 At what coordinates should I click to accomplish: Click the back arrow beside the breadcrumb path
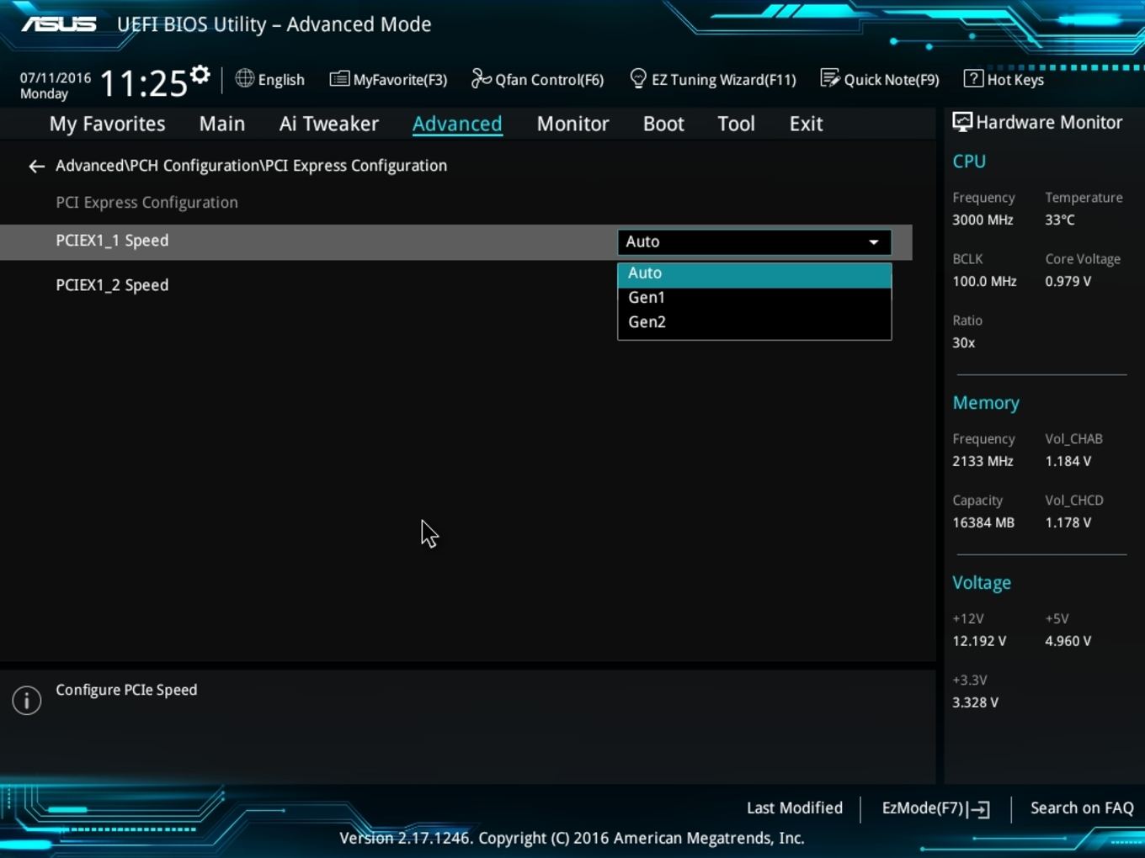click(36, 167)
